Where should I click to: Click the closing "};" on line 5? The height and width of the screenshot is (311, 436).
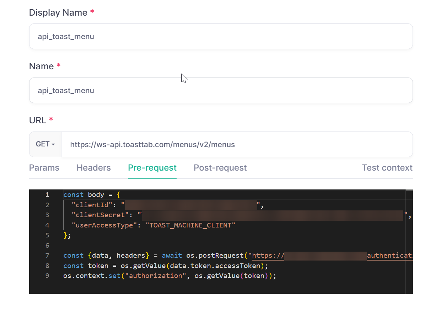[x=67, y=235]
